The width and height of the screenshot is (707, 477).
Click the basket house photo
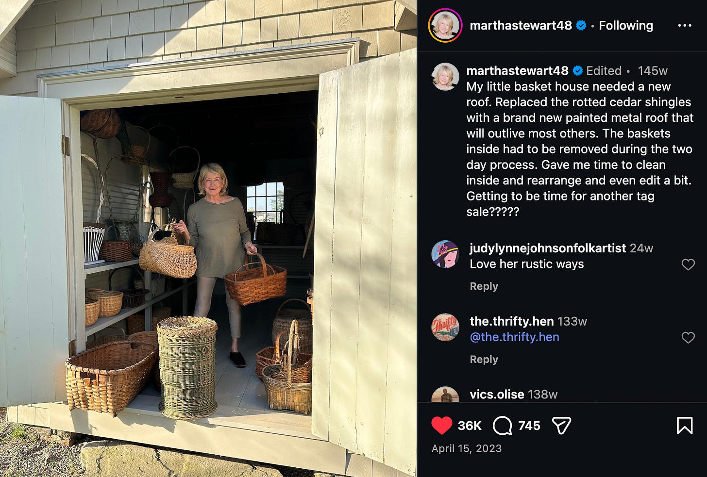(208, 238)
